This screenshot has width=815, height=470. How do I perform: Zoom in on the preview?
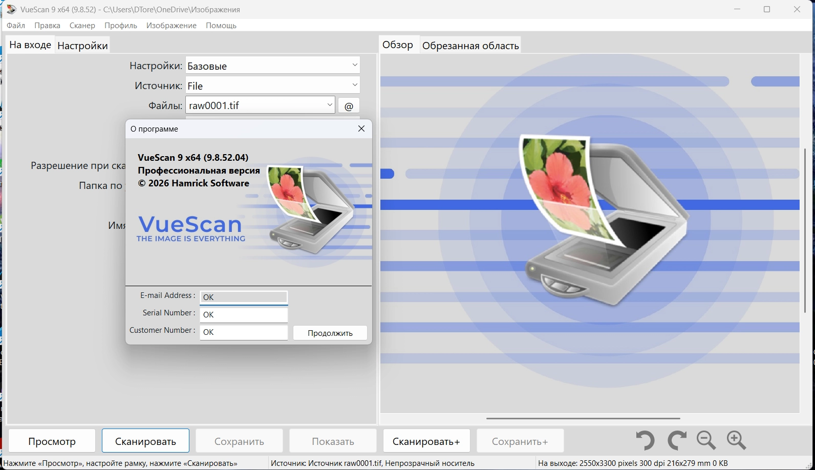click(x=736, y=440)
